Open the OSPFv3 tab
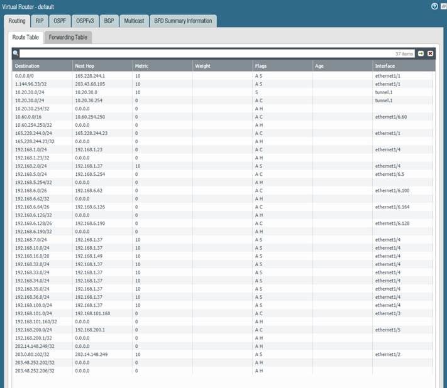 click(x=84, y=21)
